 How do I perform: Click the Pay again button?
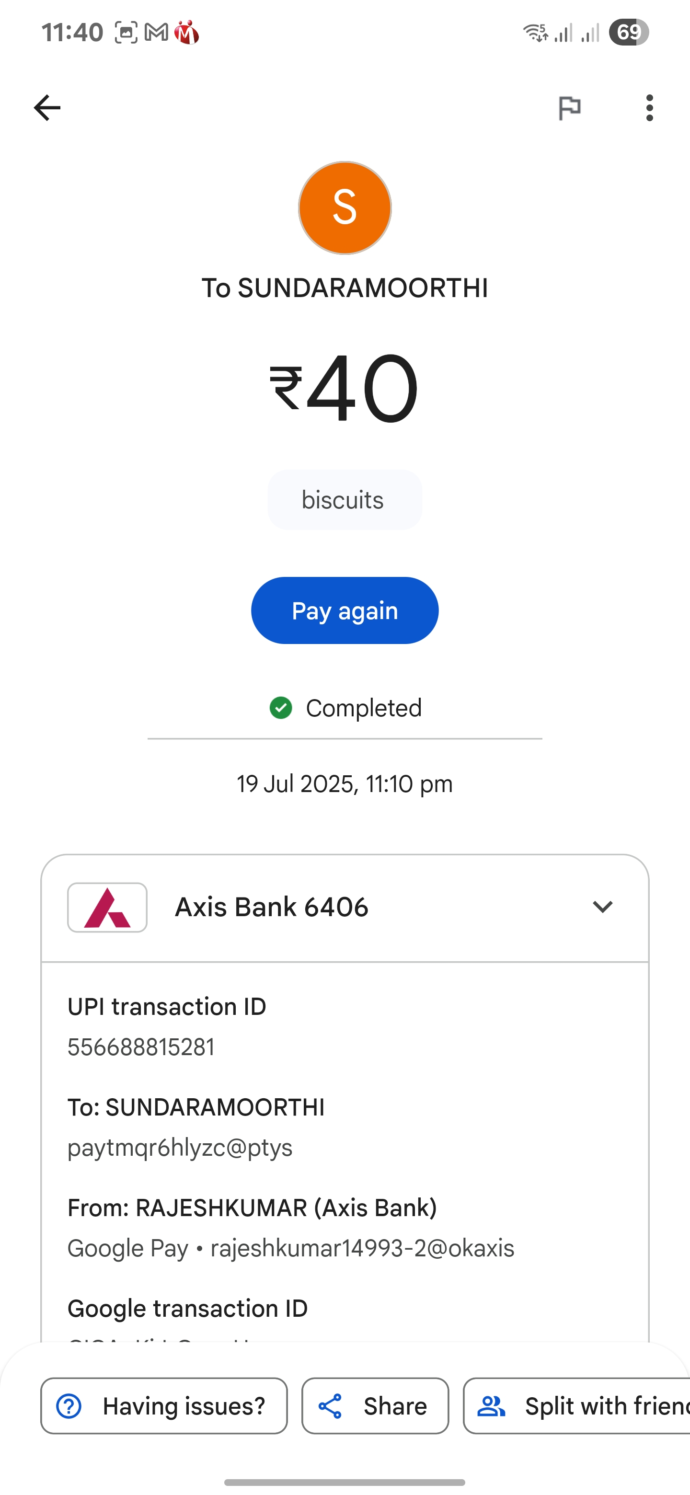345,610
